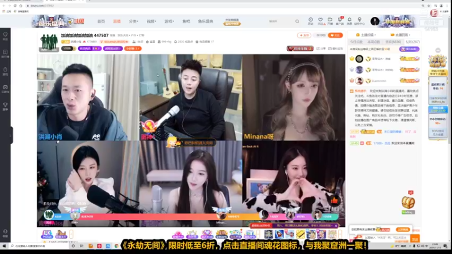Switch to the 今日贡献 tab
The height and width of the screenshot is (254, 452).
[x=356, y=42]
